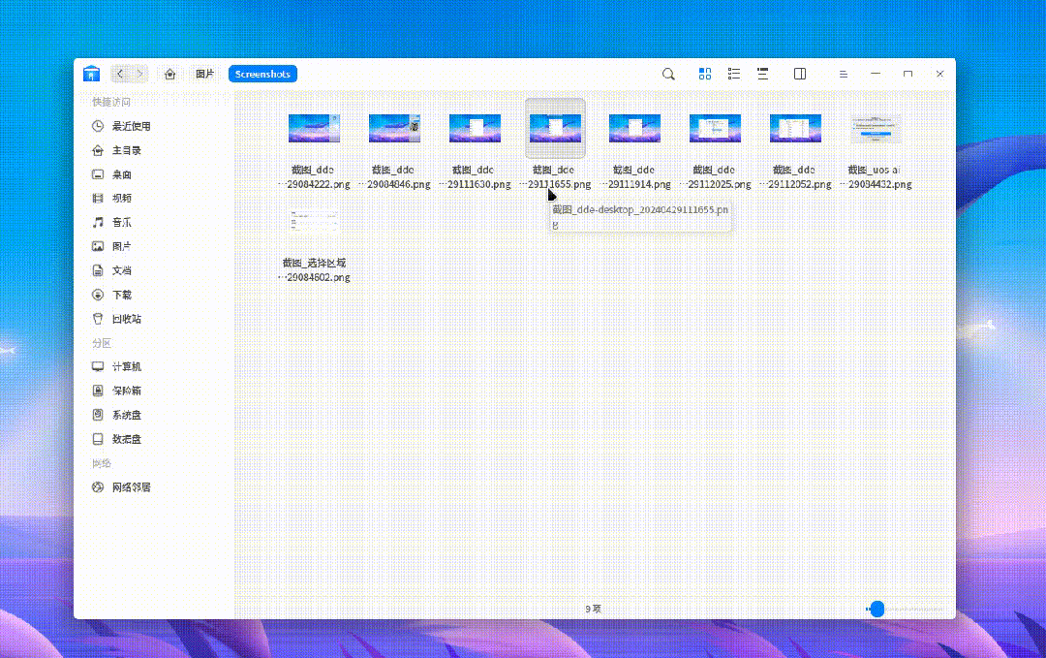The image size is (1046, 658).
Task: Open the 图片 breadcrumb folder
Action: point(204,74)
